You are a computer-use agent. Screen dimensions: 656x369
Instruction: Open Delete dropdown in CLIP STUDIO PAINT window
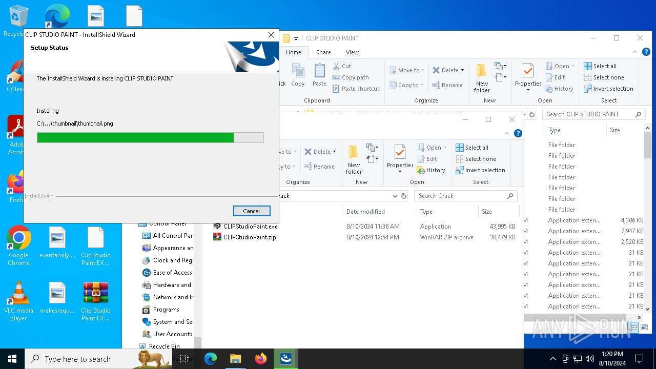click(448, 70)
